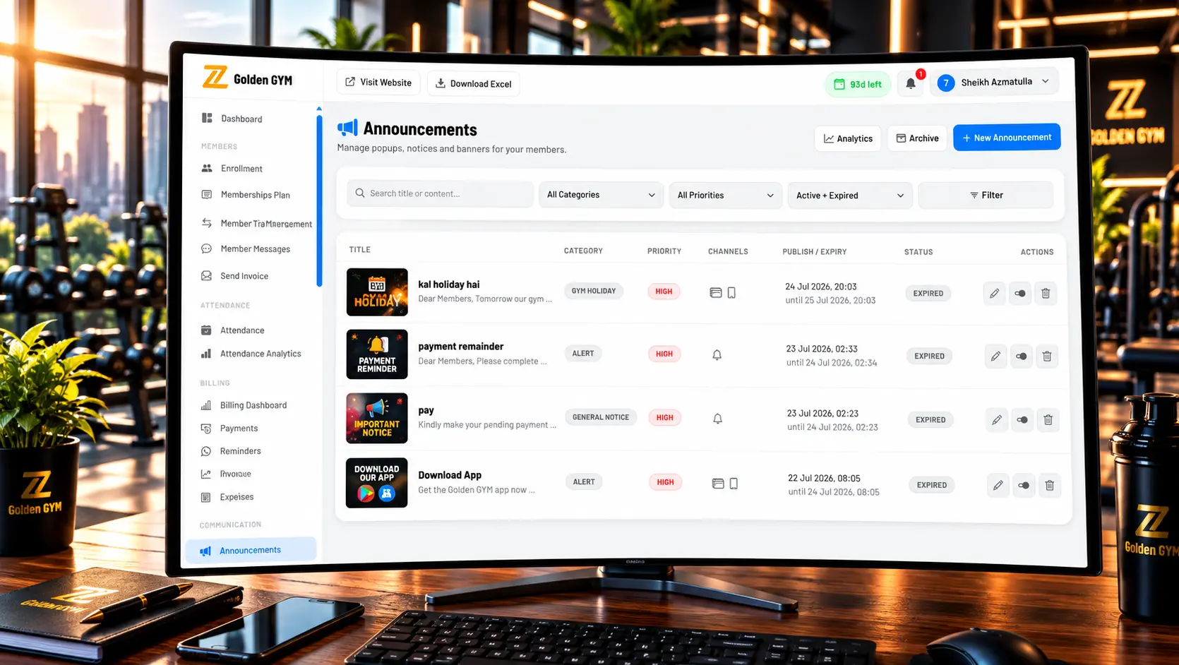Open announcement Analytics

point(848,138)
